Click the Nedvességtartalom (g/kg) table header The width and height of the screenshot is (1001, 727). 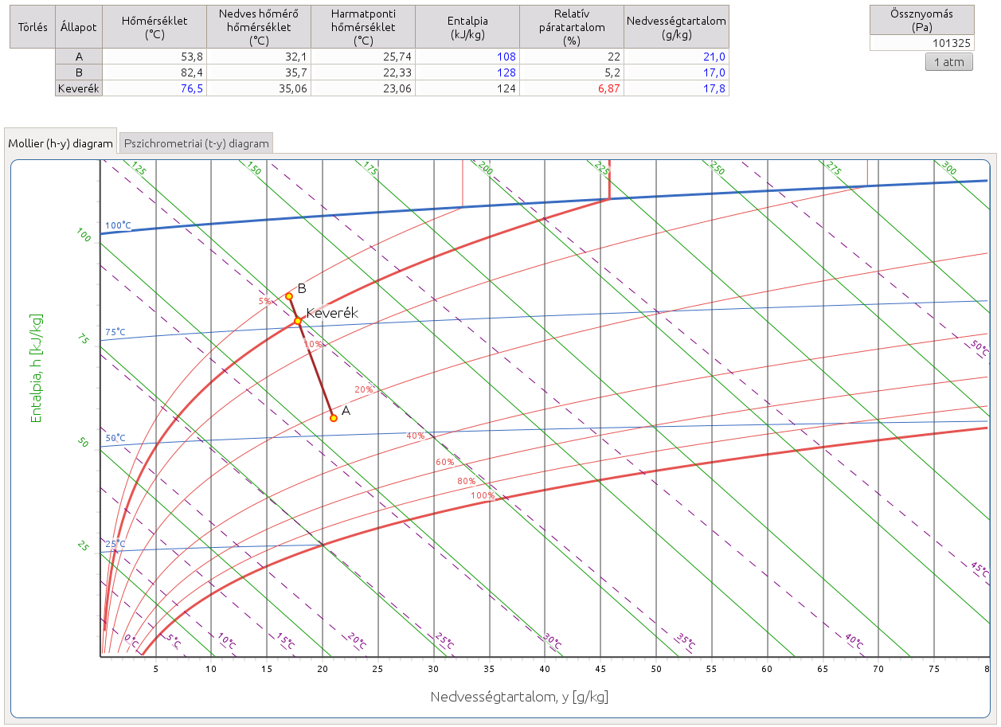pyautogui.click(x=676, y=27)
